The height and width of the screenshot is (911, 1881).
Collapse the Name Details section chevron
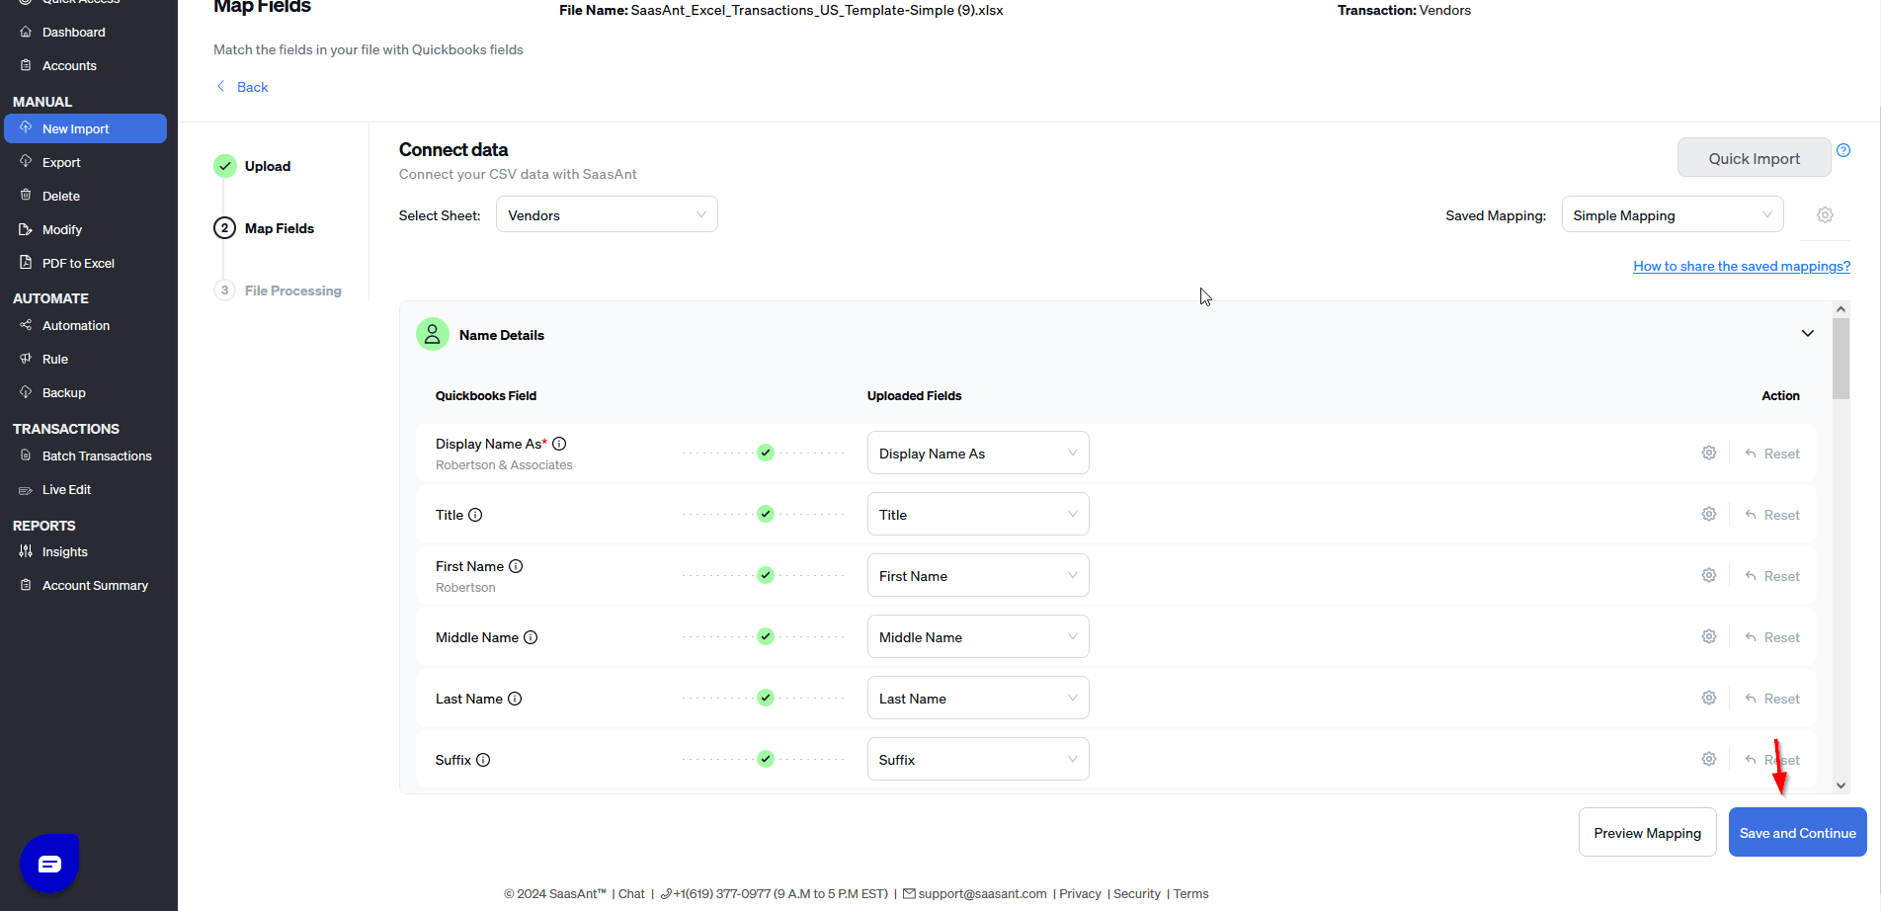1808,334
